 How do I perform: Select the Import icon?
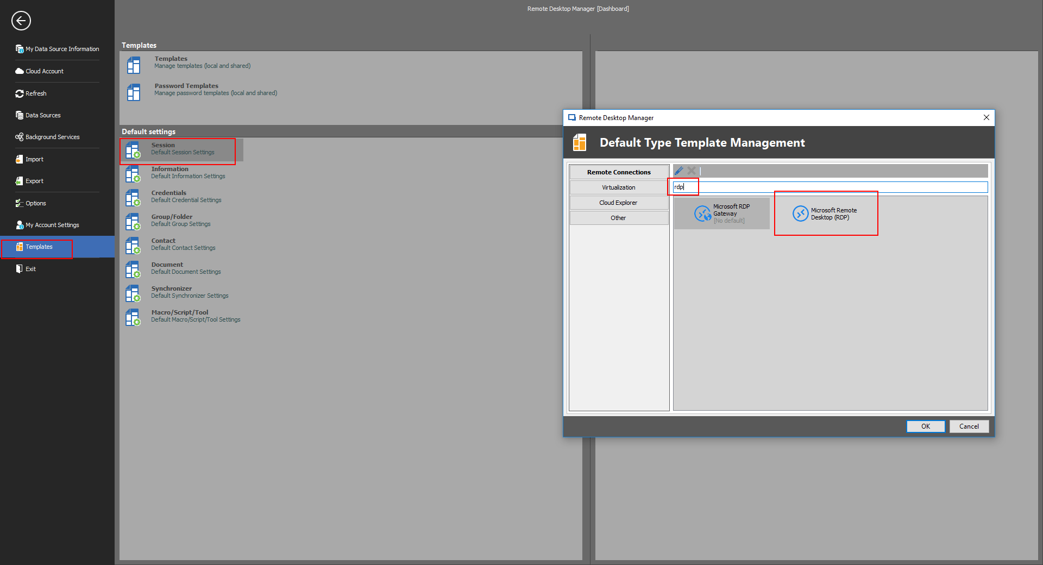34,159
